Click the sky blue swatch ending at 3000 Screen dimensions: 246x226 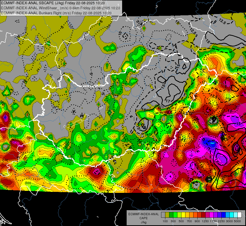pos(227,215)
